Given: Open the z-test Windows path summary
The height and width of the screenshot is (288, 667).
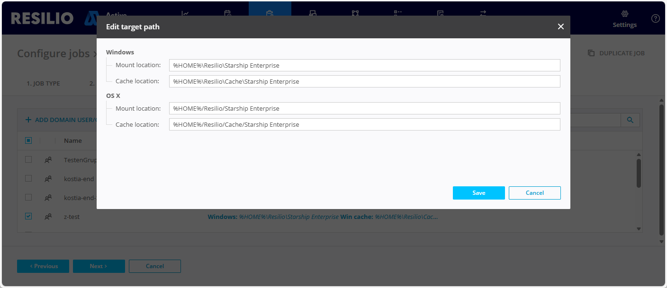Looking at the screenshot, I should tap(323, 217).
